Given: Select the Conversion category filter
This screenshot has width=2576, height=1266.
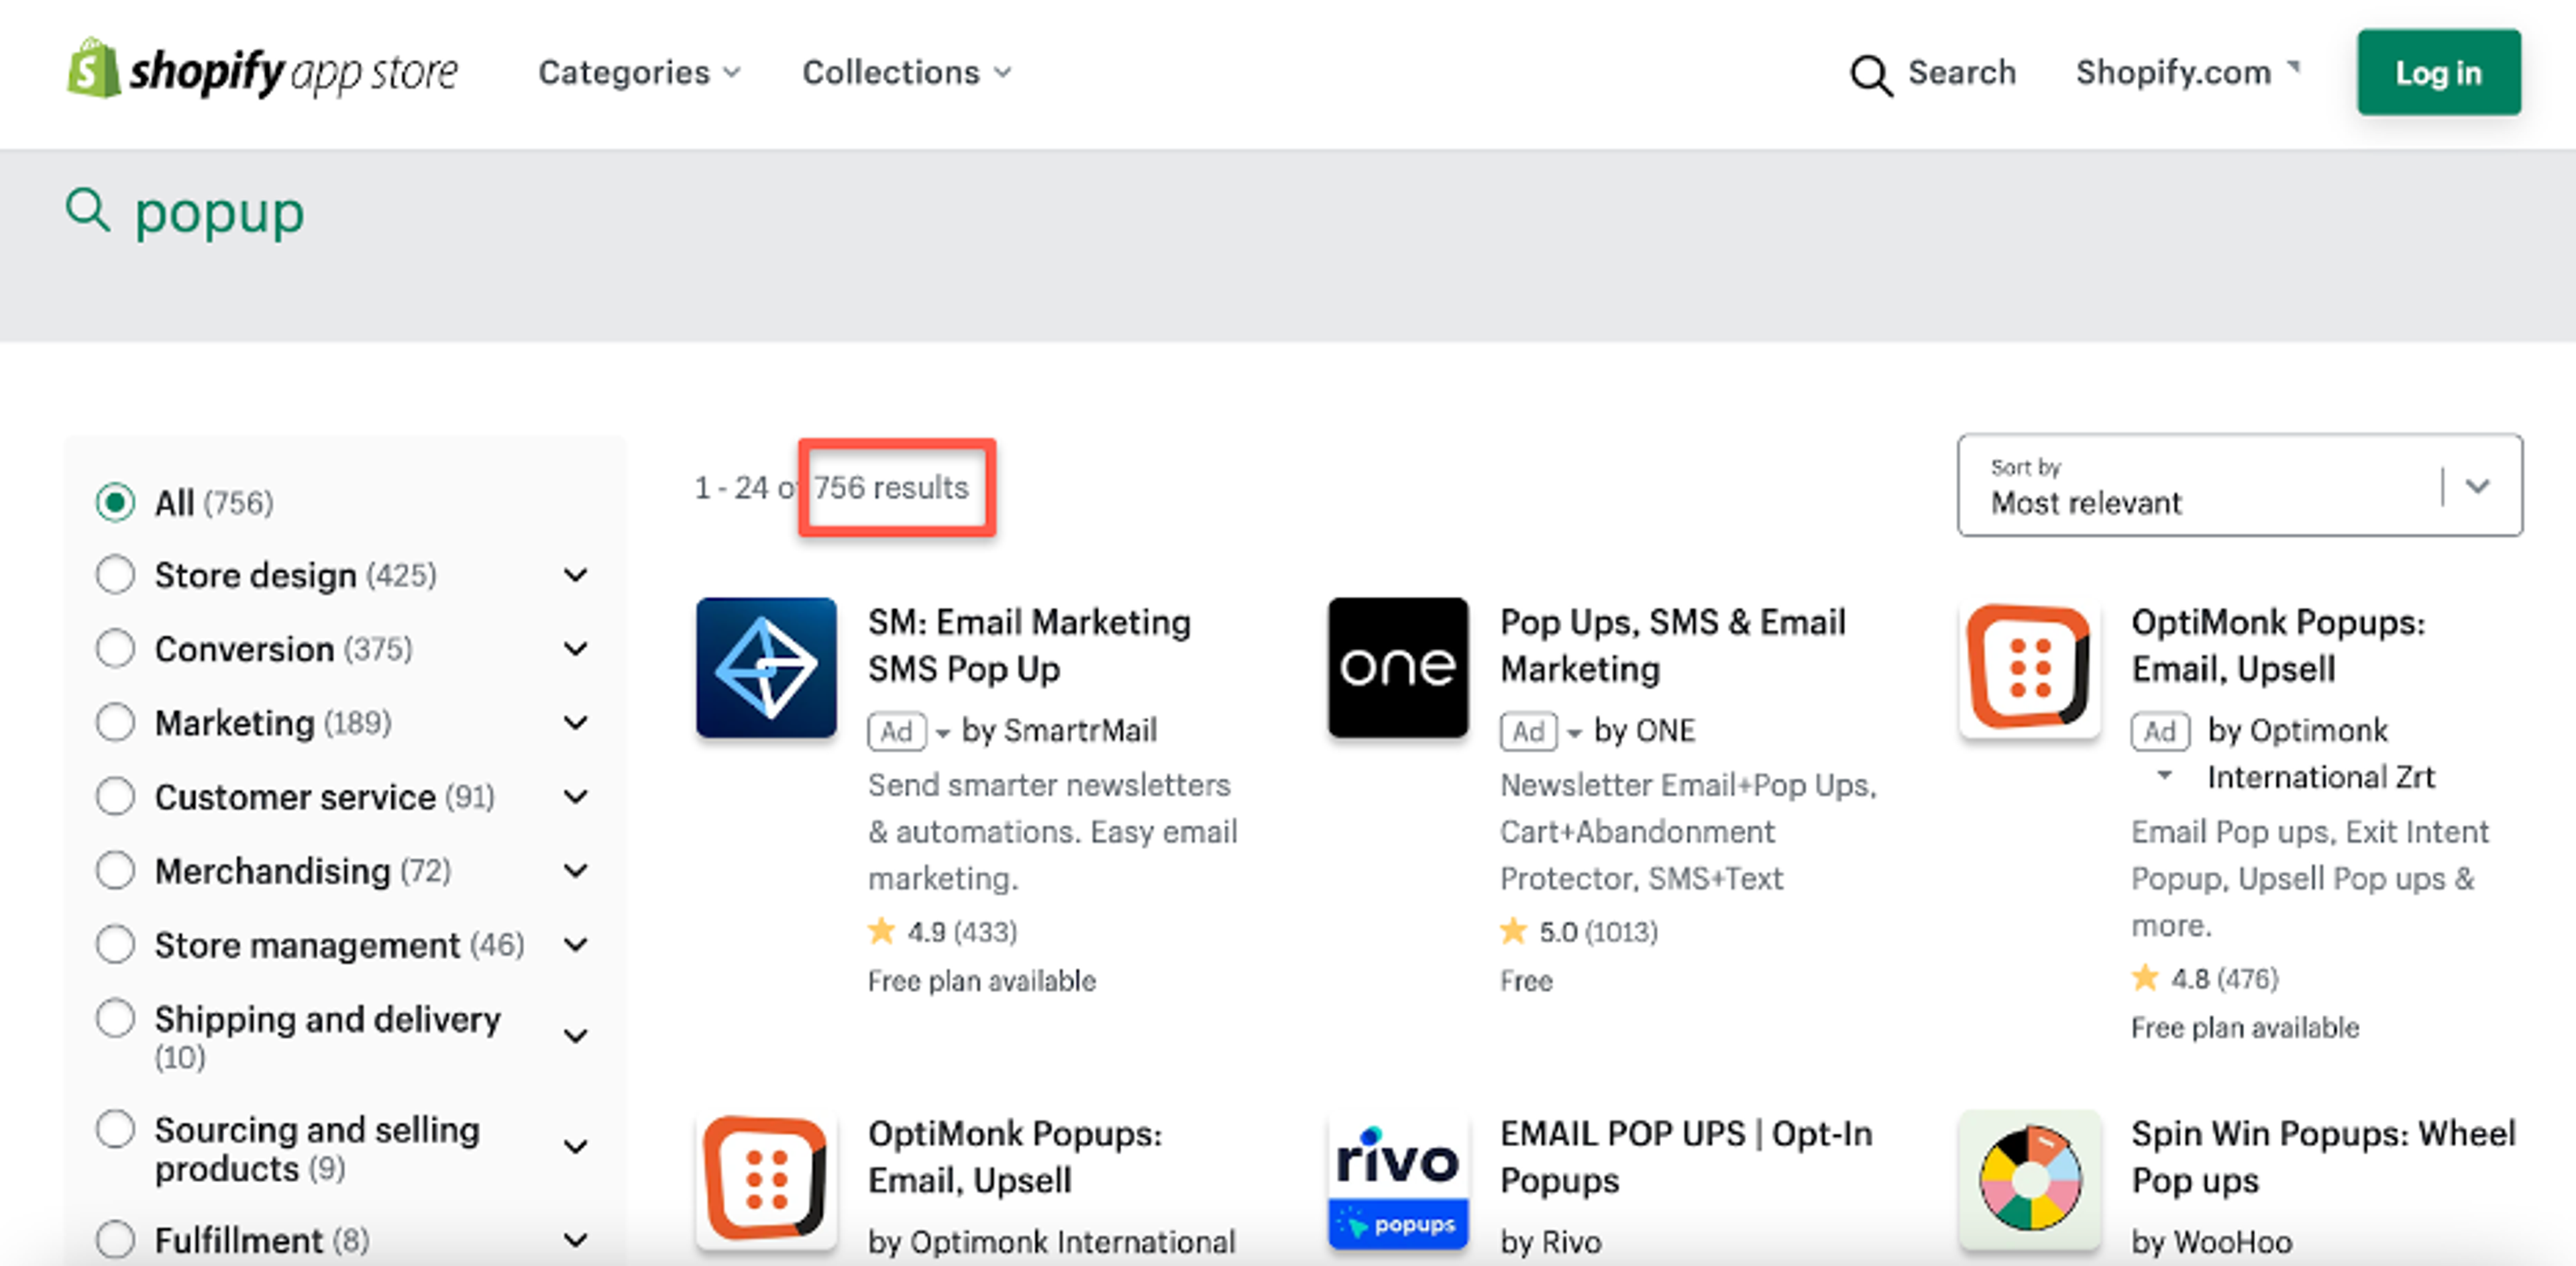Looking at the screenshot, I should click(x=116, y=648).
